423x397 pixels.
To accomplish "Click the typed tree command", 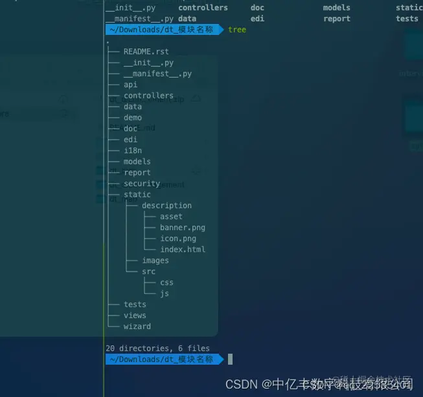I will click(237, 30).
